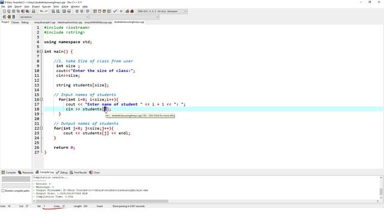Click the Open file toolbar icon
Image resolution: width=384 pixels, height=216 pixels.
(x=9, y=11)
